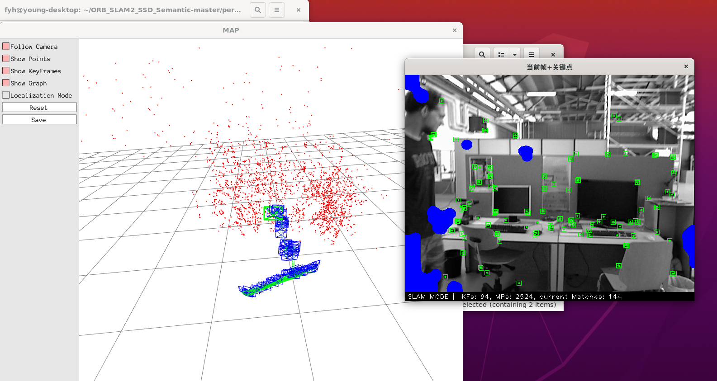Click the MAP window title

[x=231, y=30]
